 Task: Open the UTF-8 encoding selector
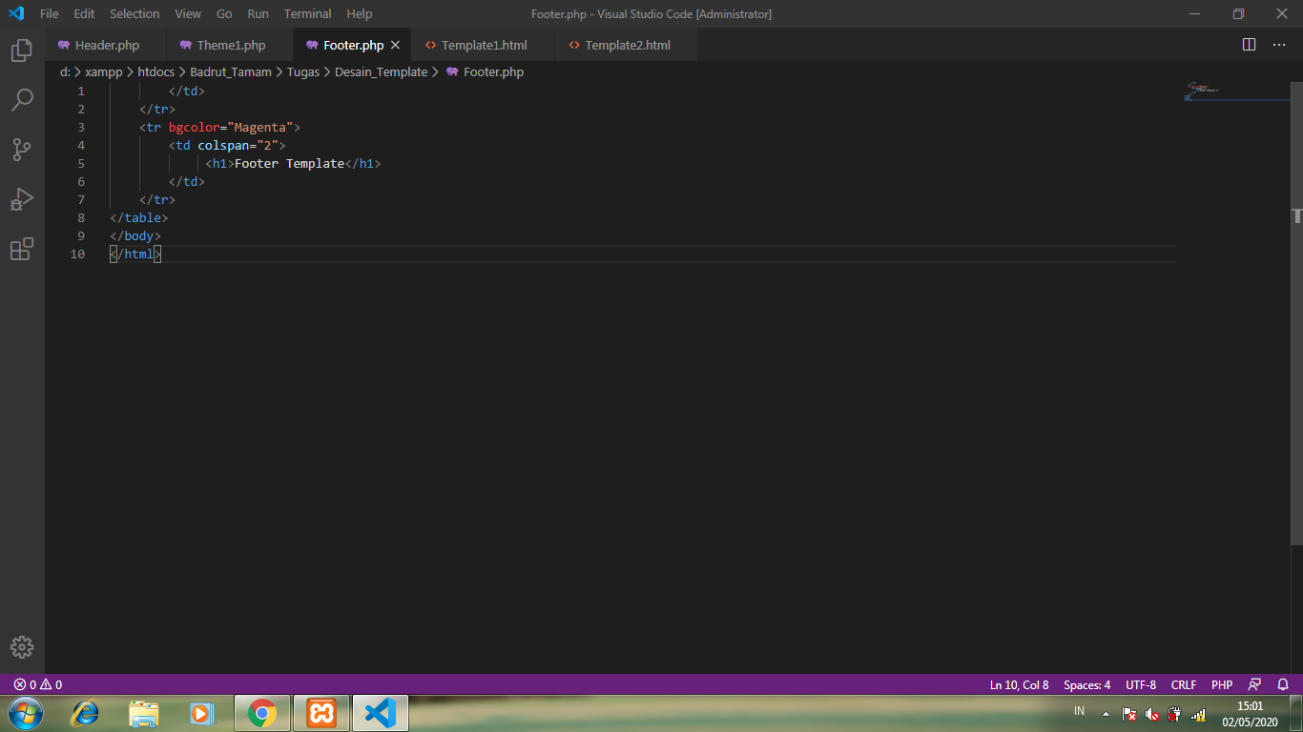coord(1141,684)
